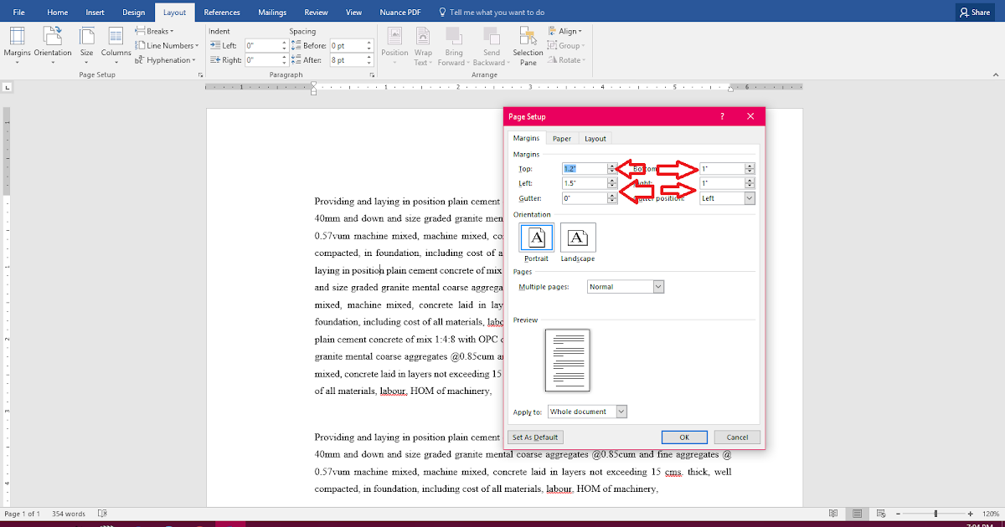Click the Page Setup dialog help icon
The image size is (1005, 527).
pos(722,116)
